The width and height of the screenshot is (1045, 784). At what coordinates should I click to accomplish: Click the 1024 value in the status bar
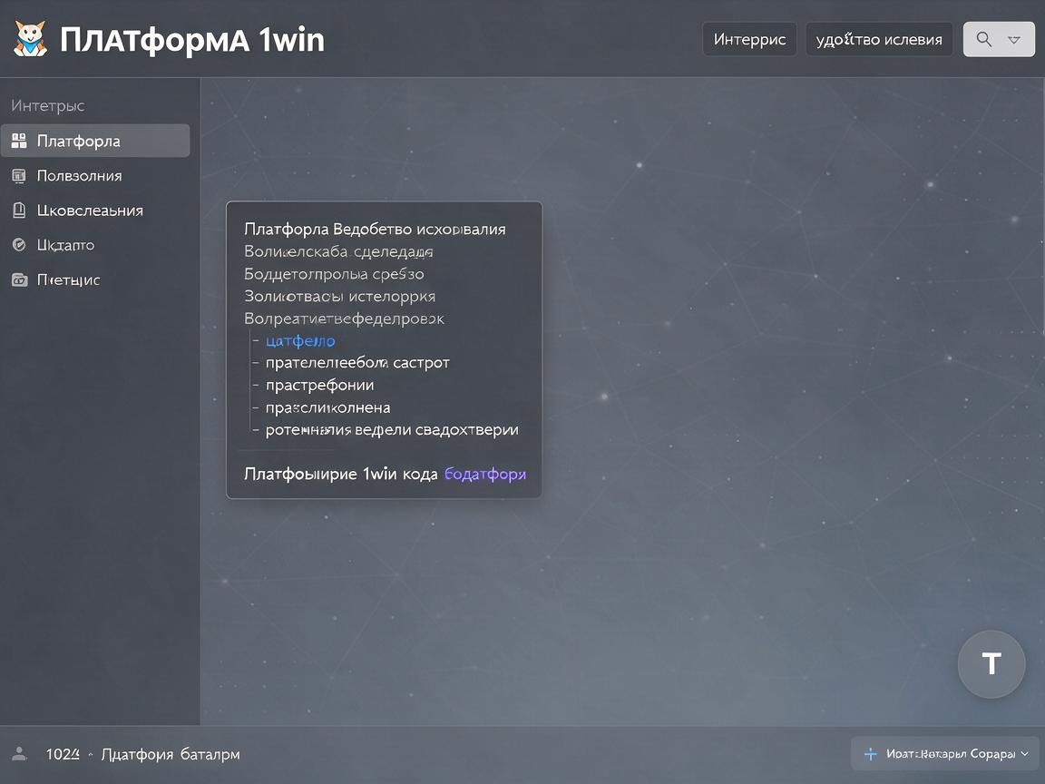pos(63,754)
